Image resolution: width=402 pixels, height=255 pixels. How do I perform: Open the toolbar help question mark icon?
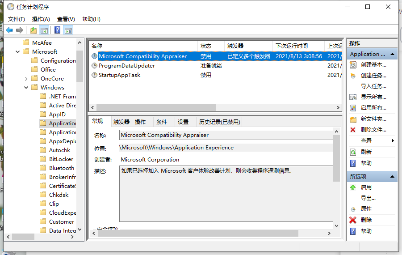[58, 30]
